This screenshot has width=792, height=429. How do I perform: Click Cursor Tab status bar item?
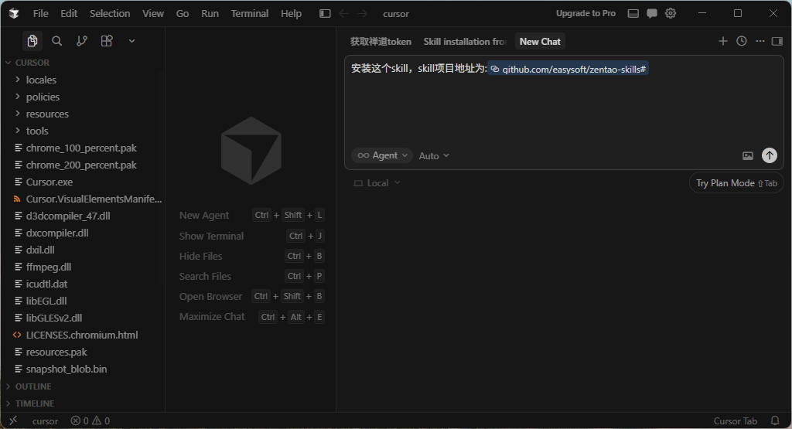[x=735, y=421]
